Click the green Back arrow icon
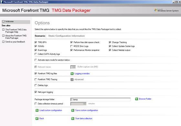 tap(37, 119)
